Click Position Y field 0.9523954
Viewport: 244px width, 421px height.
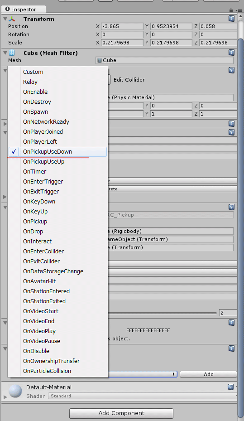coord(171,26)
